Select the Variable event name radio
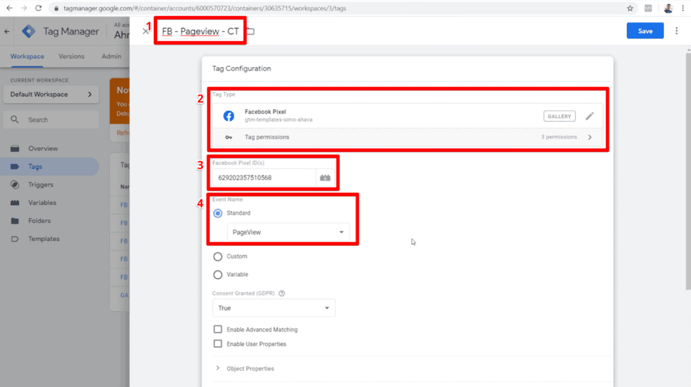Screen dimensions: 691x387 [218, 274]
